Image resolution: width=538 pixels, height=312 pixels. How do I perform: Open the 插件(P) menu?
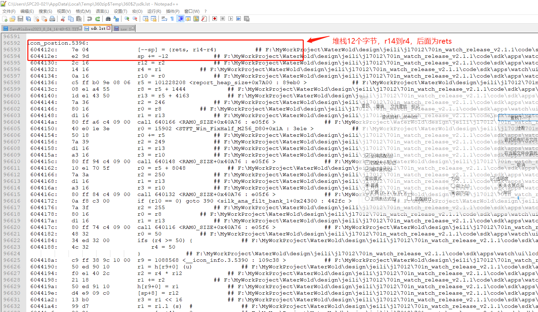[x=173, y=11]
